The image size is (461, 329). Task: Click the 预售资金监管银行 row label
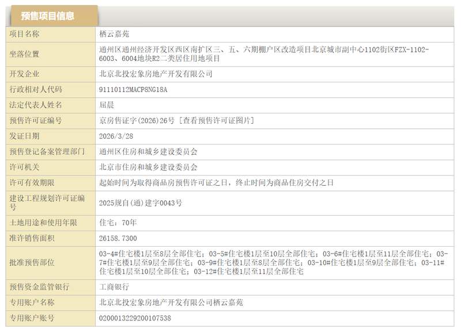coord(43,286)
